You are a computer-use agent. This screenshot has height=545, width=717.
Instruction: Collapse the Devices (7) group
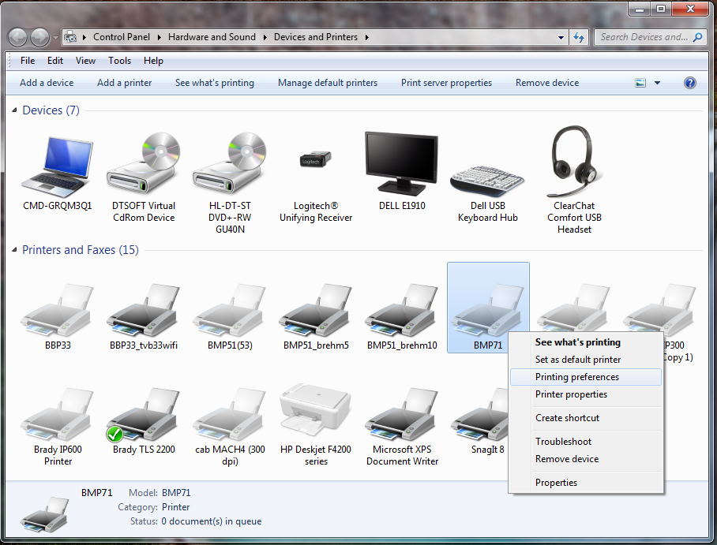(15, 111)
